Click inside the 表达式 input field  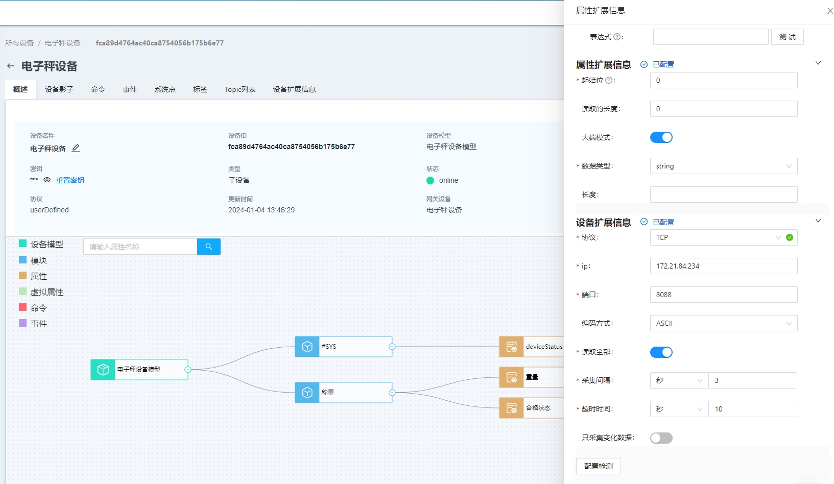710,36
